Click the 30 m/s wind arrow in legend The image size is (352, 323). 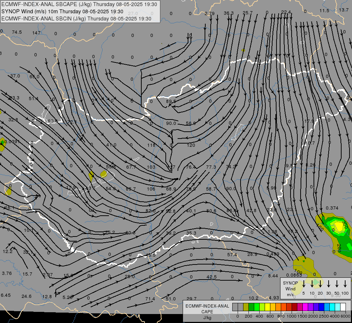click(329, 284)
